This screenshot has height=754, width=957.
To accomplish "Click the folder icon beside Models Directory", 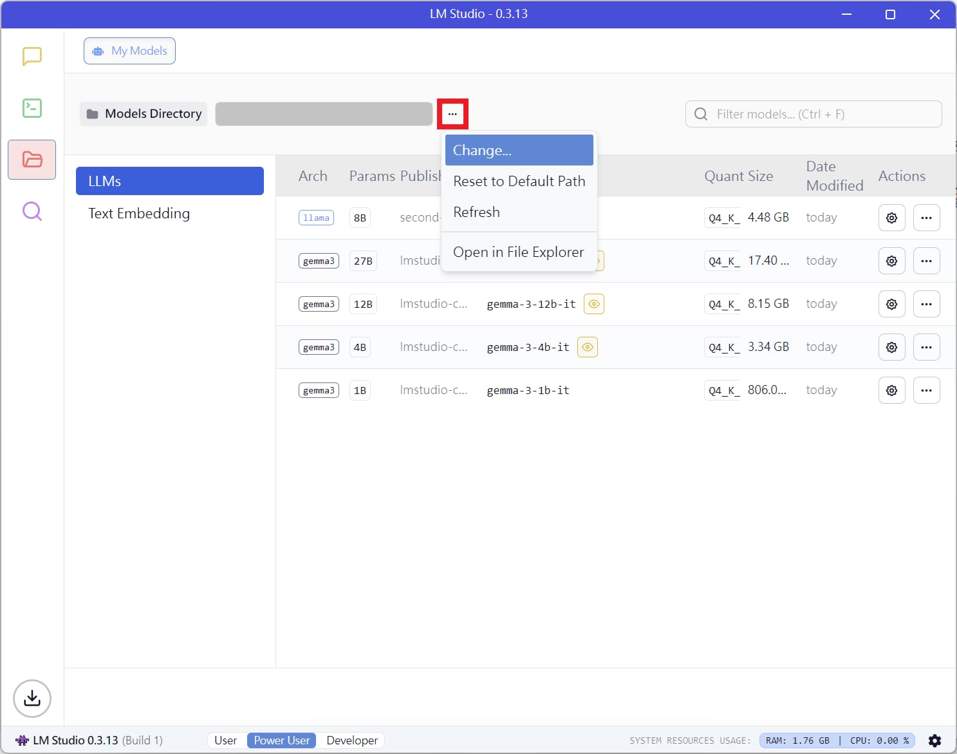I will (x=93, y=114).
